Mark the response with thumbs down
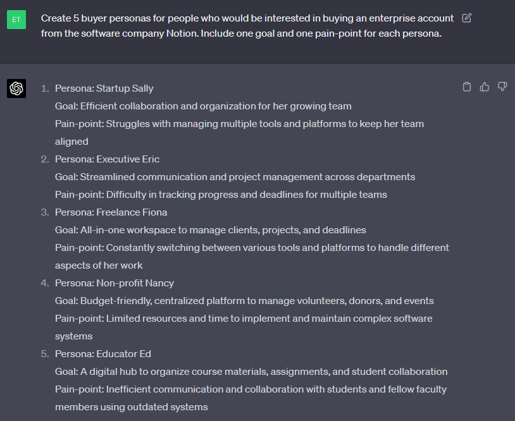 pyautogui.click(x=502, y=87)
